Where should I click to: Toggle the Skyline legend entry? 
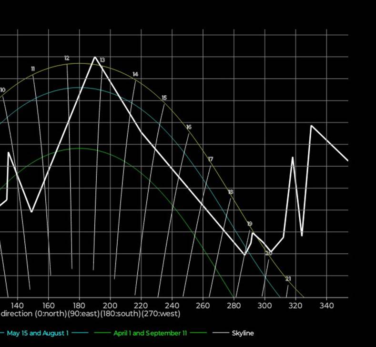(243, 333)
